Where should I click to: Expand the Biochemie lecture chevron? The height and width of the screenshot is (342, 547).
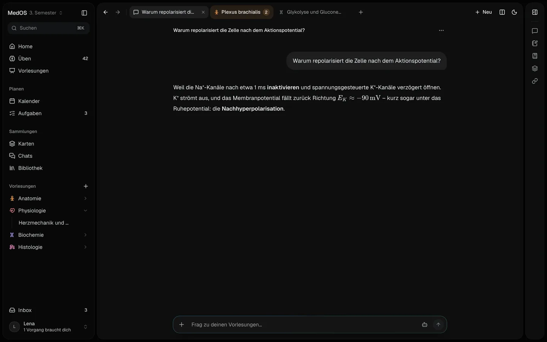[x=85, y=235]
